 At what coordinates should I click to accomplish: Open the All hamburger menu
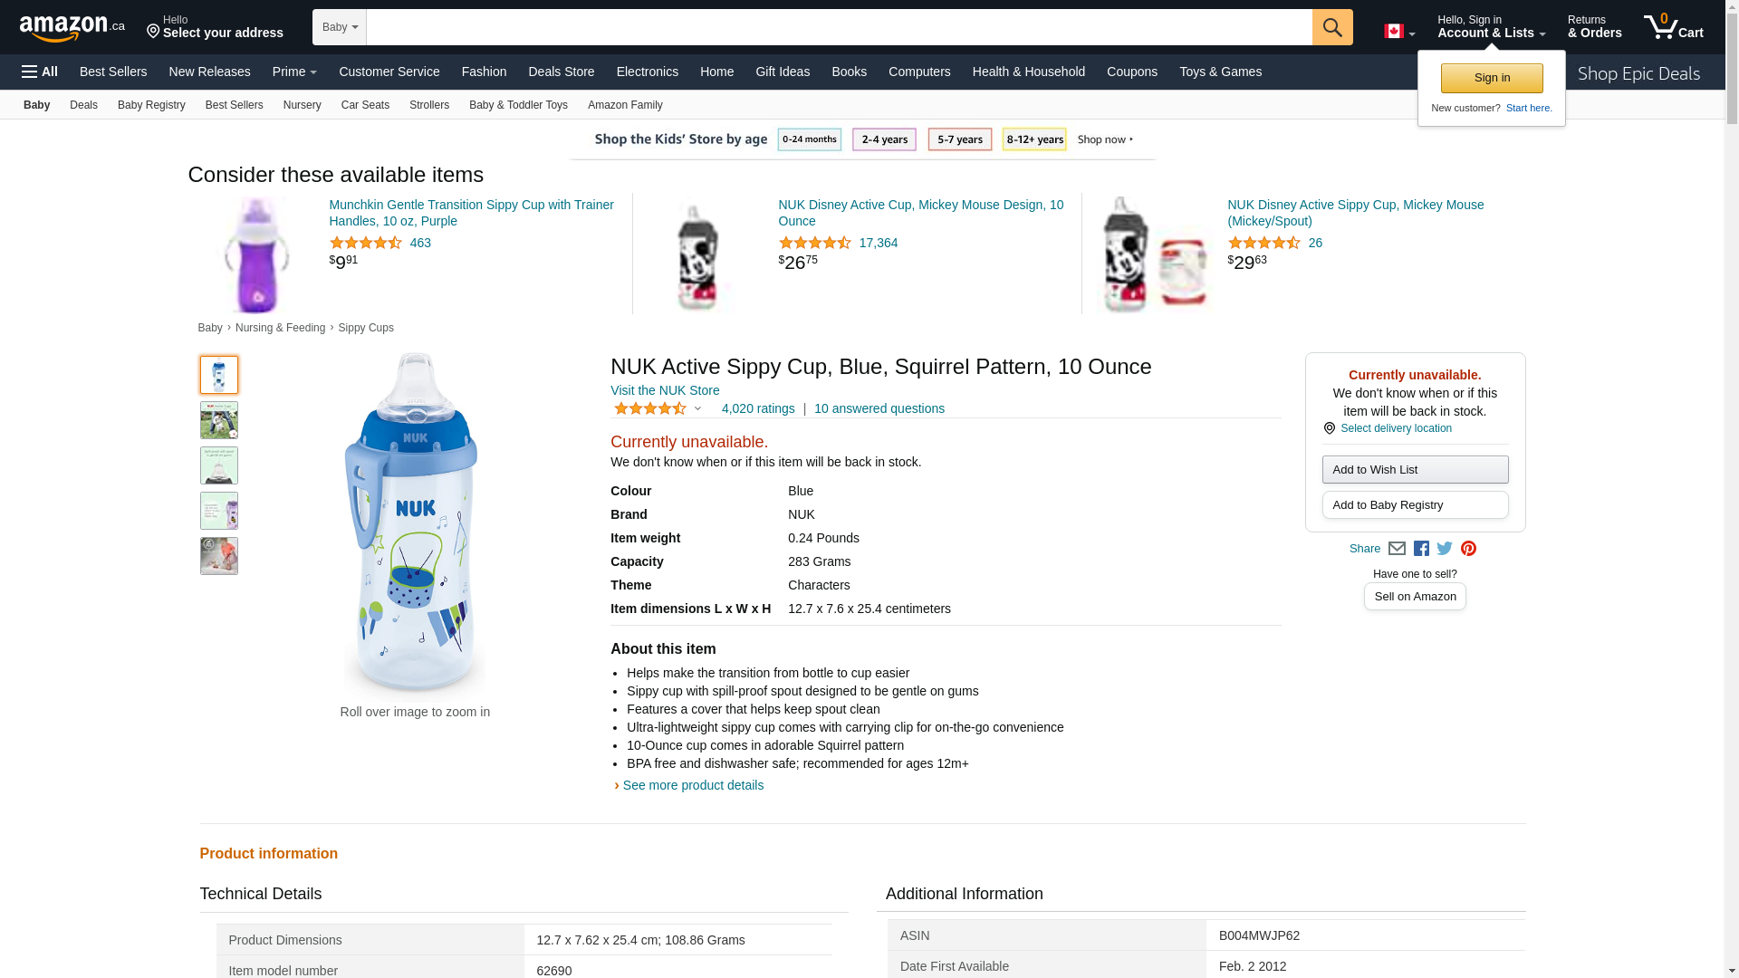[x=40, y=72]
